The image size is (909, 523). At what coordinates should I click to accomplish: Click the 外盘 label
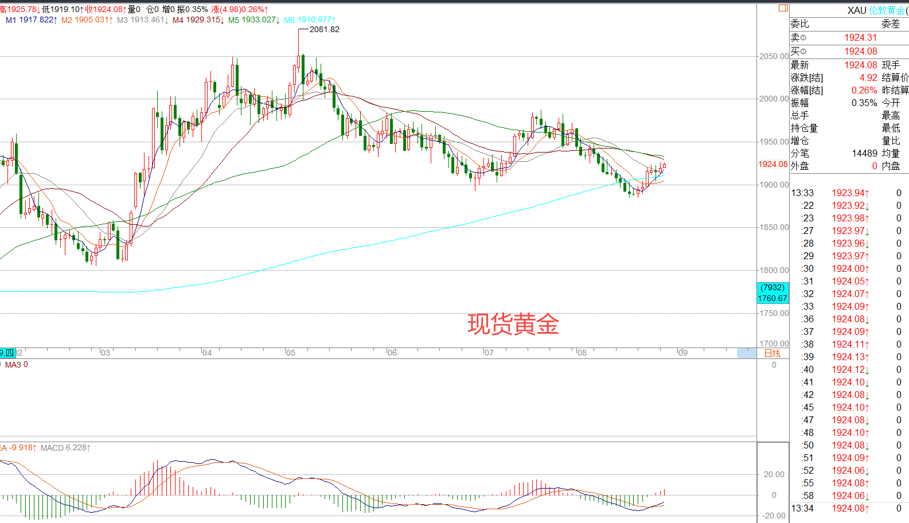800,166
